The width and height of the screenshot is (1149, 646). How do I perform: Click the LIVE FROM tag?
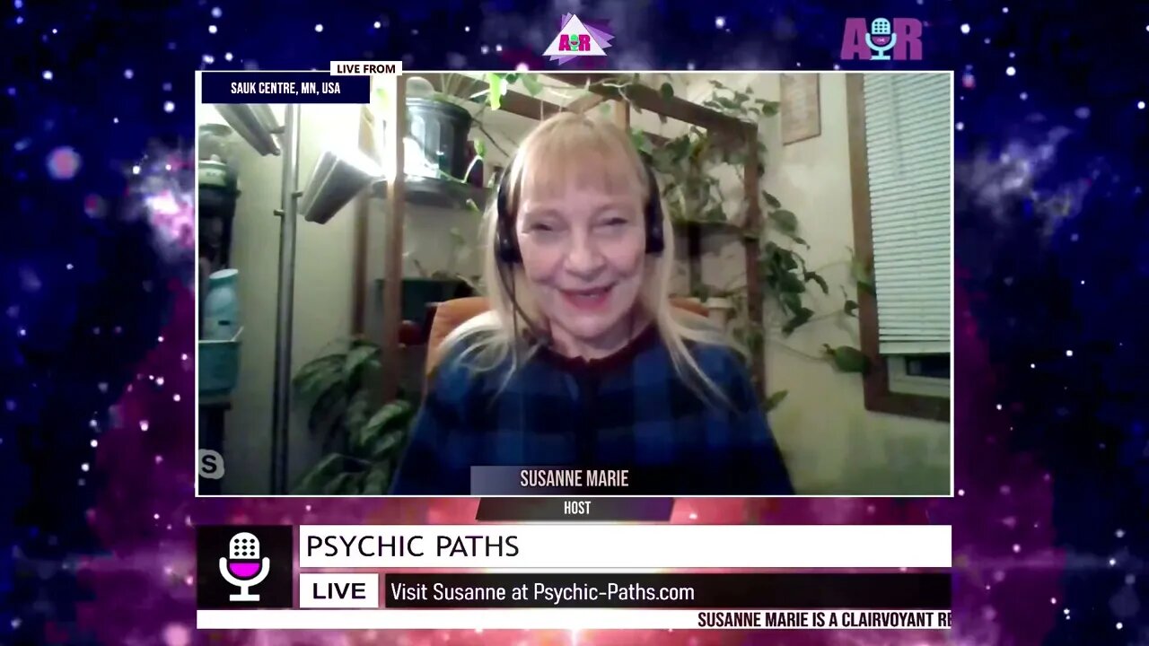coord(365,69)
